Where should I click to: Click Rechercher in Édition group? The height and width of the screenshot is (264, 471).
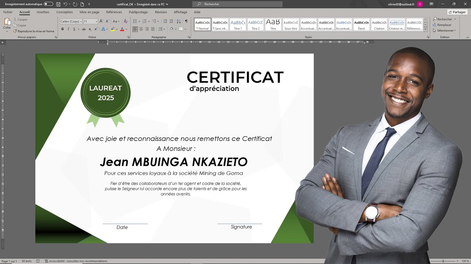443,19
